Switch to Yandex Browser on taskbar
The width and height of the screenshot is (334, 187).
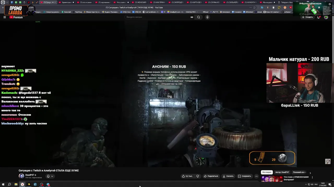(22, 184)
